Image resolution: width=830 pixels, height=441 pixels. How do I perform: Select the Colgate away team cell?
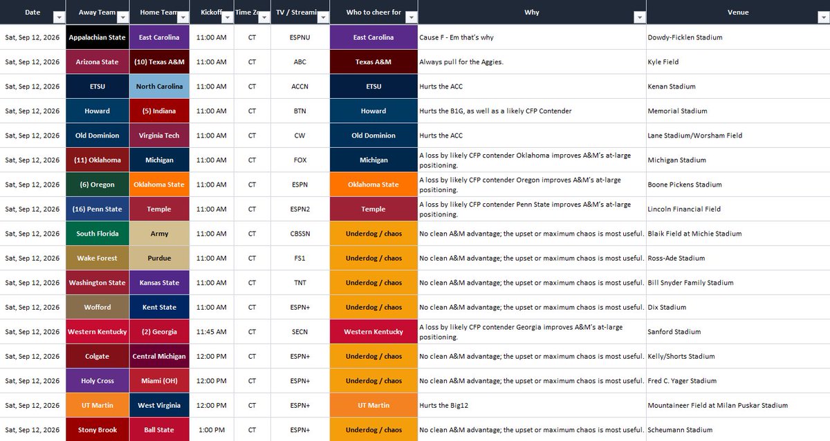coord(98,357)
